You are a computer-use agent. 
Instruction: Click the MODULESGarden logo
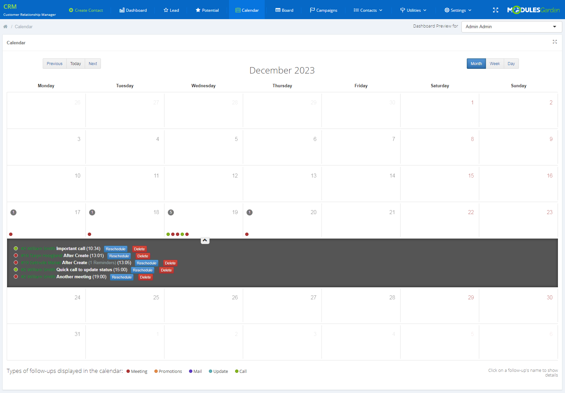coord(533,9)
